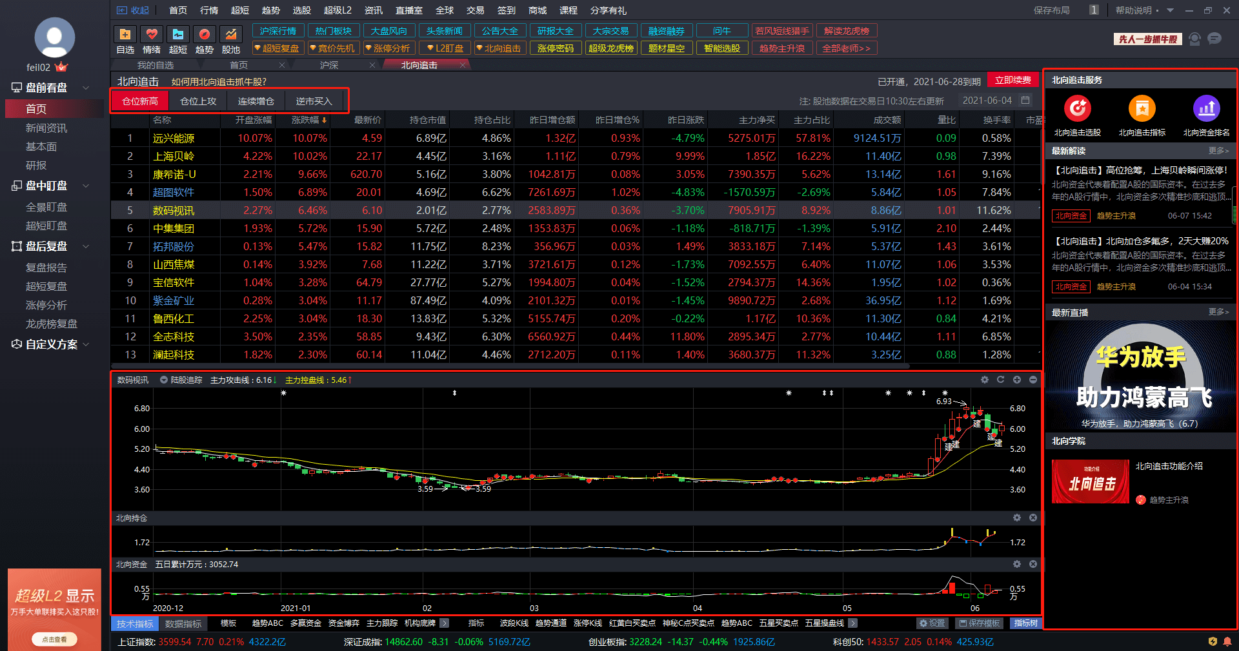Open 如何用北向追击抓牛股 help link
This screenshot has height=651, width=1239.
point(219,82)
